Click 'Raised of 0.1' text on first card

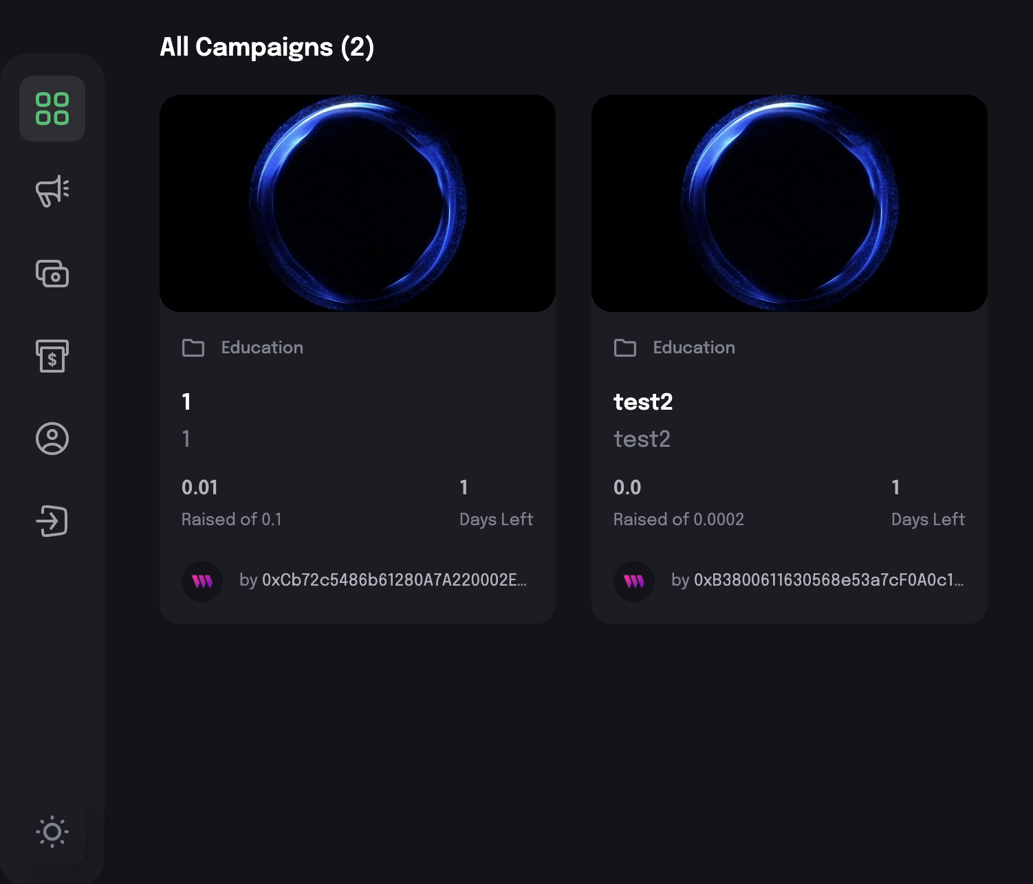pyautogui.click(x=232, y=520)
